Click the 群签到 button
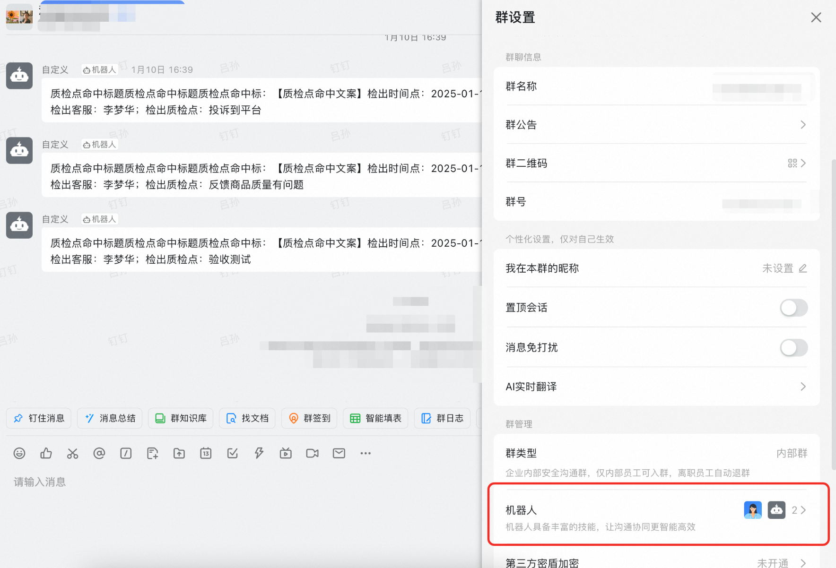 click(x=309, y=418)
